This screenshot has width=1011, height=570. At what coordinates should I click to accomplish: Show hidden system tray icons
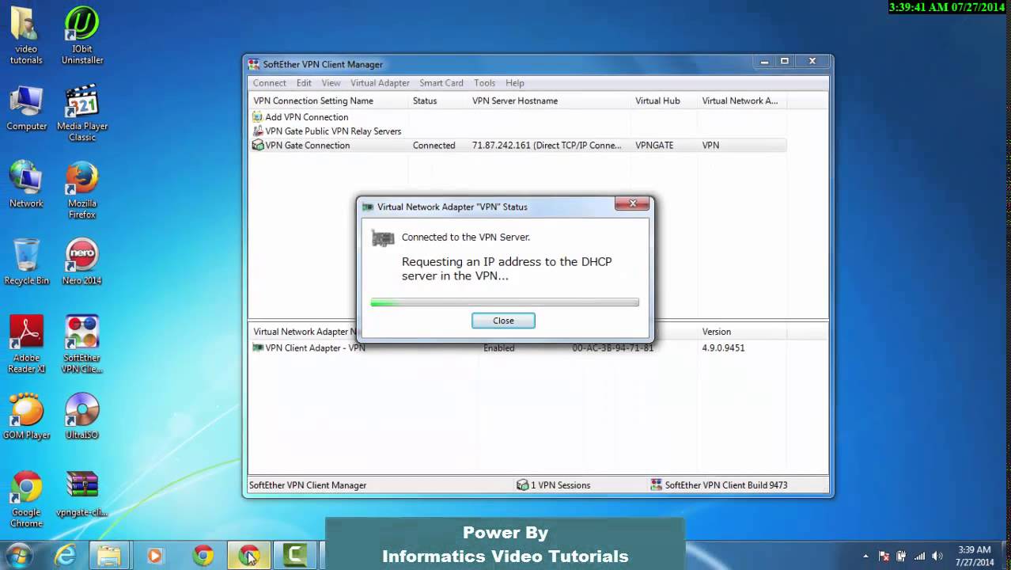(x=865, y=557)
